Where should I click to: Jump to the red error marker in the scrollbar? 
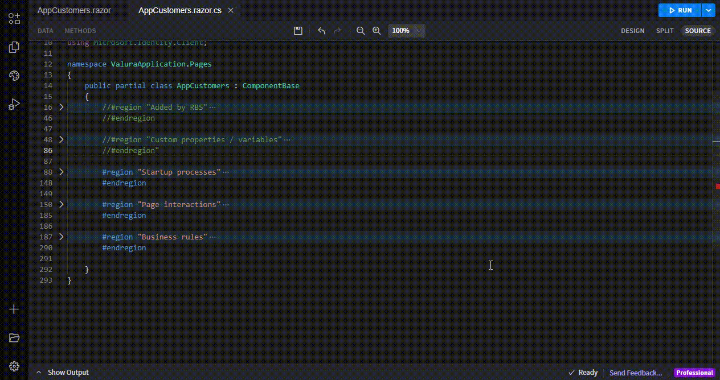coord(718,186)
